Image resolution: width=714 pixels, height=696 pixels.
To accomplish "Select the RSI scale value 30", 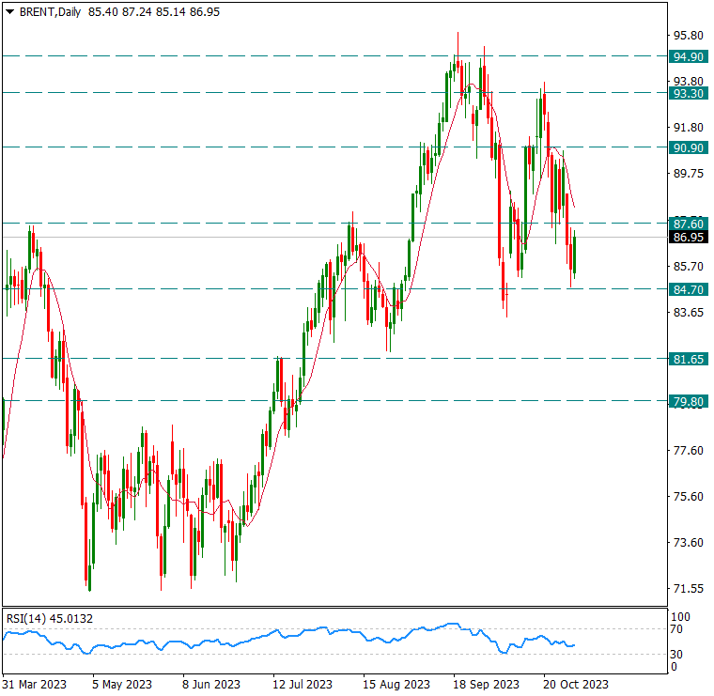I will (676, 655).
